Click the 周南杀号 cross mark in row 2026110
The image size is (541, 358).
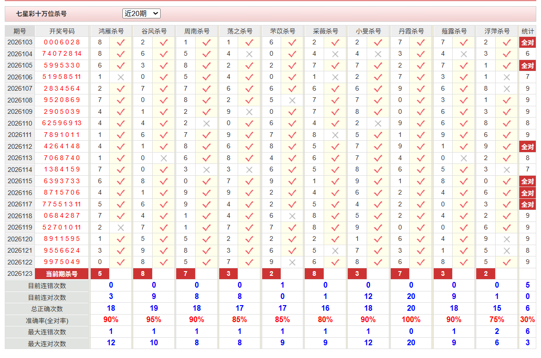pyautogui.click(x=206, y=123)
